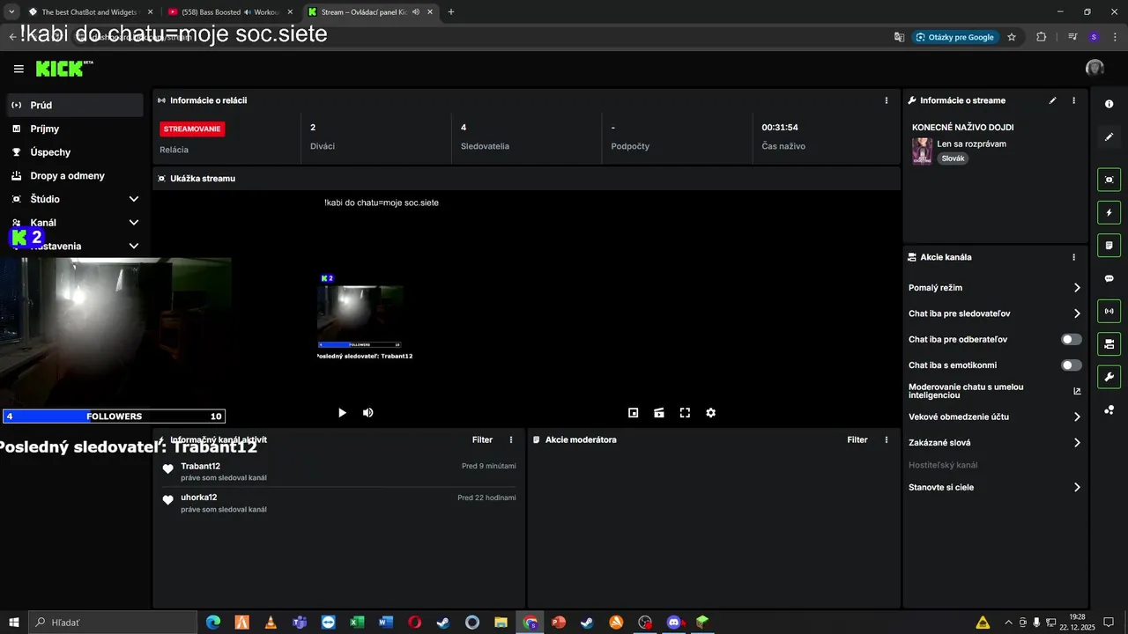Toggle the chat bubble icon in right sidebar
1128x634 pixels.
click(x=1109, y=278)
